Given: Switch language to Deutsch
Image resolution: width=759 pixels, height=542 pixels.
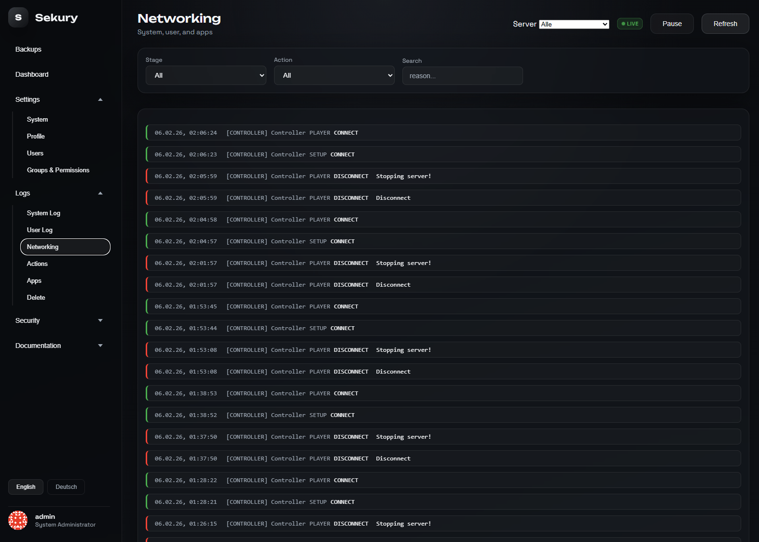Looking at the screenshot, I should (x=66, y=487).
